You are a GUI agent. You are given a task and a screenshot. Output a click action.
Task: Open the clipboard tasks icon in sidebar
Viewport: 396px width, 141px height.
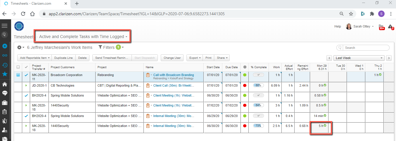(5, 112)
